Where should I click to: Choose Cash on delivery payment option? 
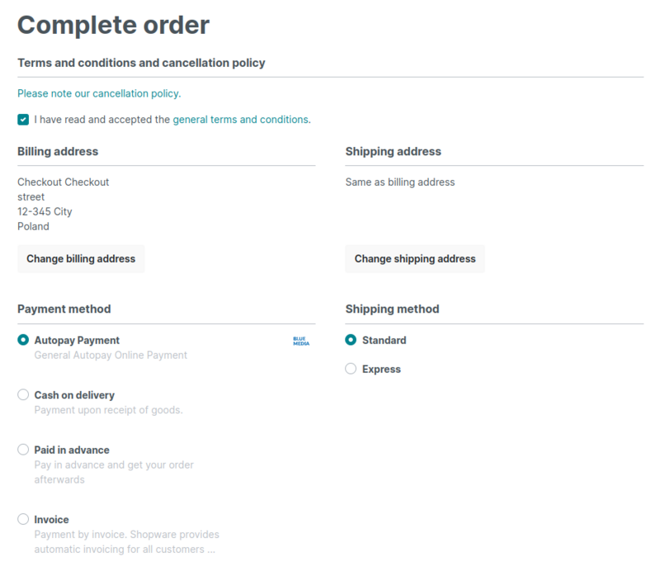click(x=23, y=395)
